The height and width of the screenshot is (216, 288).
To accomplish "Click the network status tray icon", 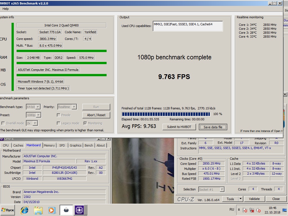I will tap(252, 210).
